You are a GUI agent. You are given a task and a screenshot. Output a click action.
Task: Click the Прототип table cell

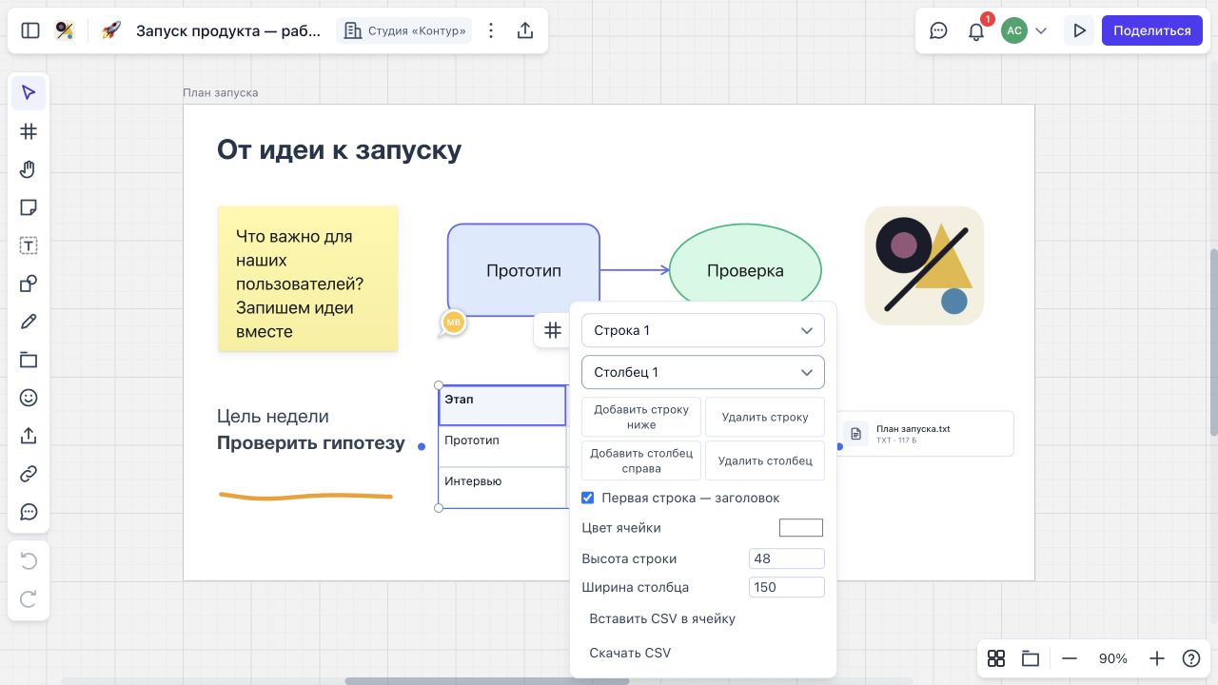click(x=502, y=446)
